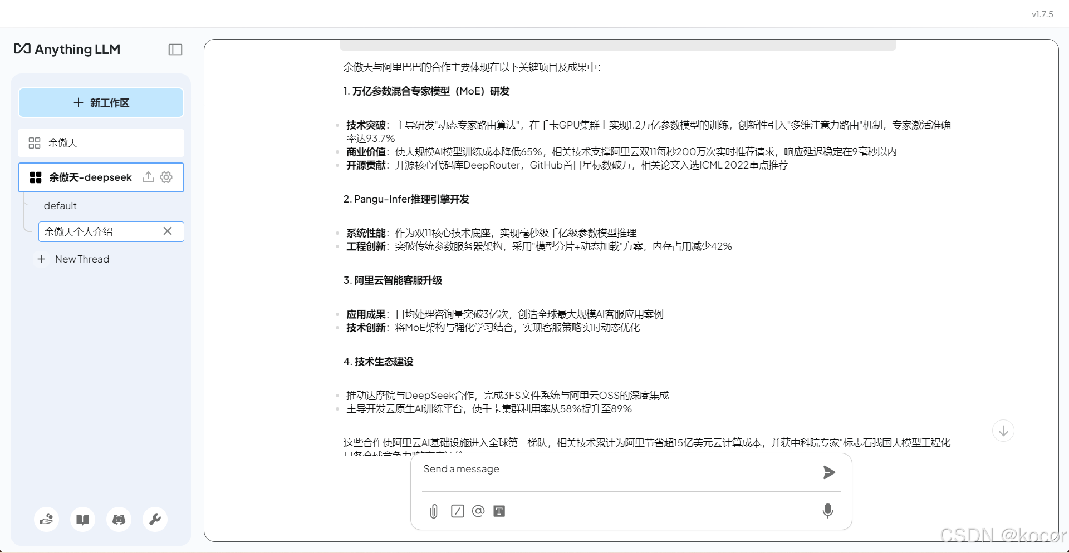Click the grid icon beside 余傲天
The image size is (1069, 553).
click(35, 143)
